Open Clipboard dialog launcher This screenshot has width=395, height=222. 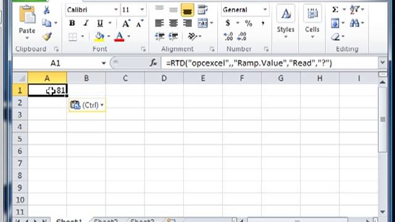56,49
